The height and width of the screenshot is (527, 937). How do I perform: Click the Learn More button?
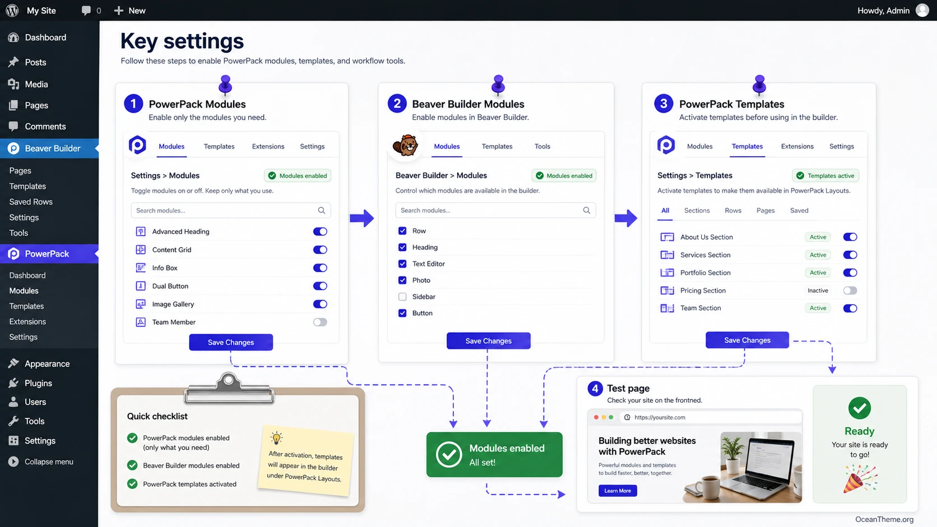pos(618,491)
